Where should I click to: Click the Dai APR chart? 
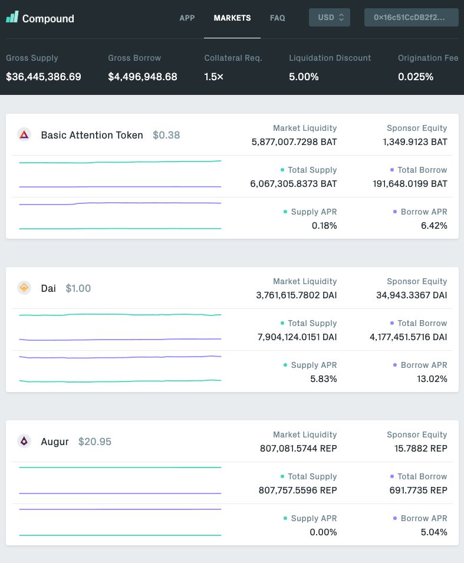pyautogui.click(x=120, y=369)
